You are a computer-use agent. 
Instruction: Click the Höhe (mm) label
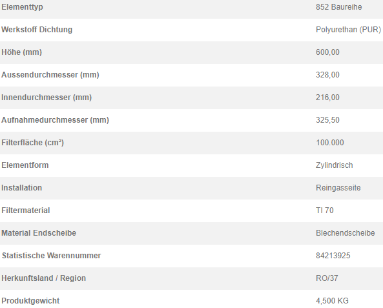[21, 52]
